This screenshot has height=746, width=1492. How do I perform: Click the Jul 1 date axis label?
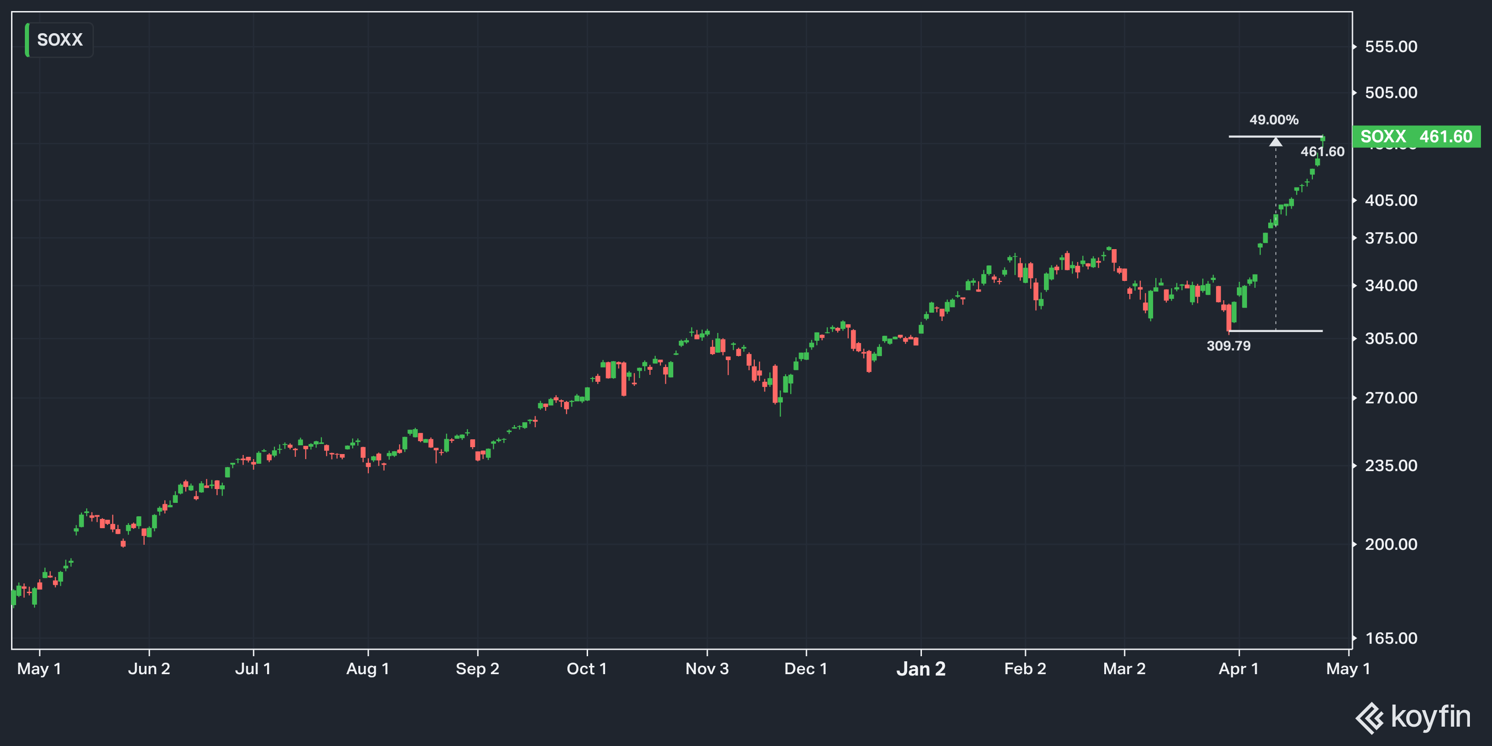click(x=252, y=669)
